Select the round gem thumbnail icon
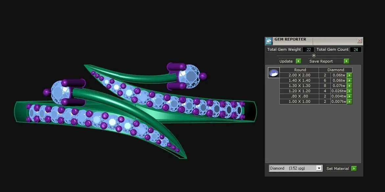 (x=274, y=73)
